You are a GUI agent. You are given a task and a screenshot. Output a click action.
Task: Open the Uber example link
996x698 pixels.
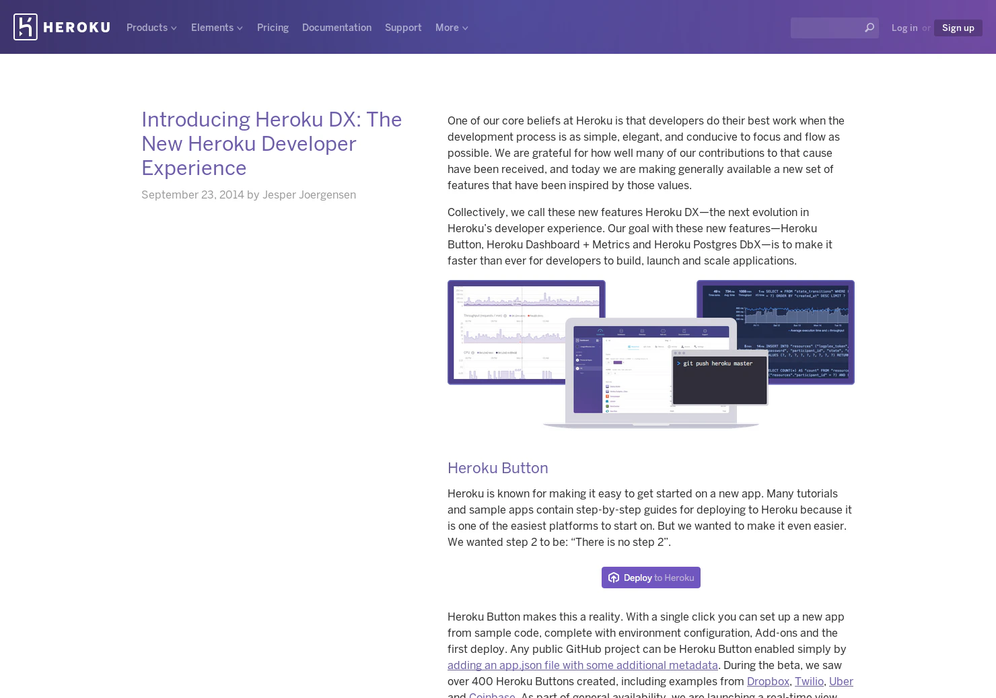click(841, 681)
